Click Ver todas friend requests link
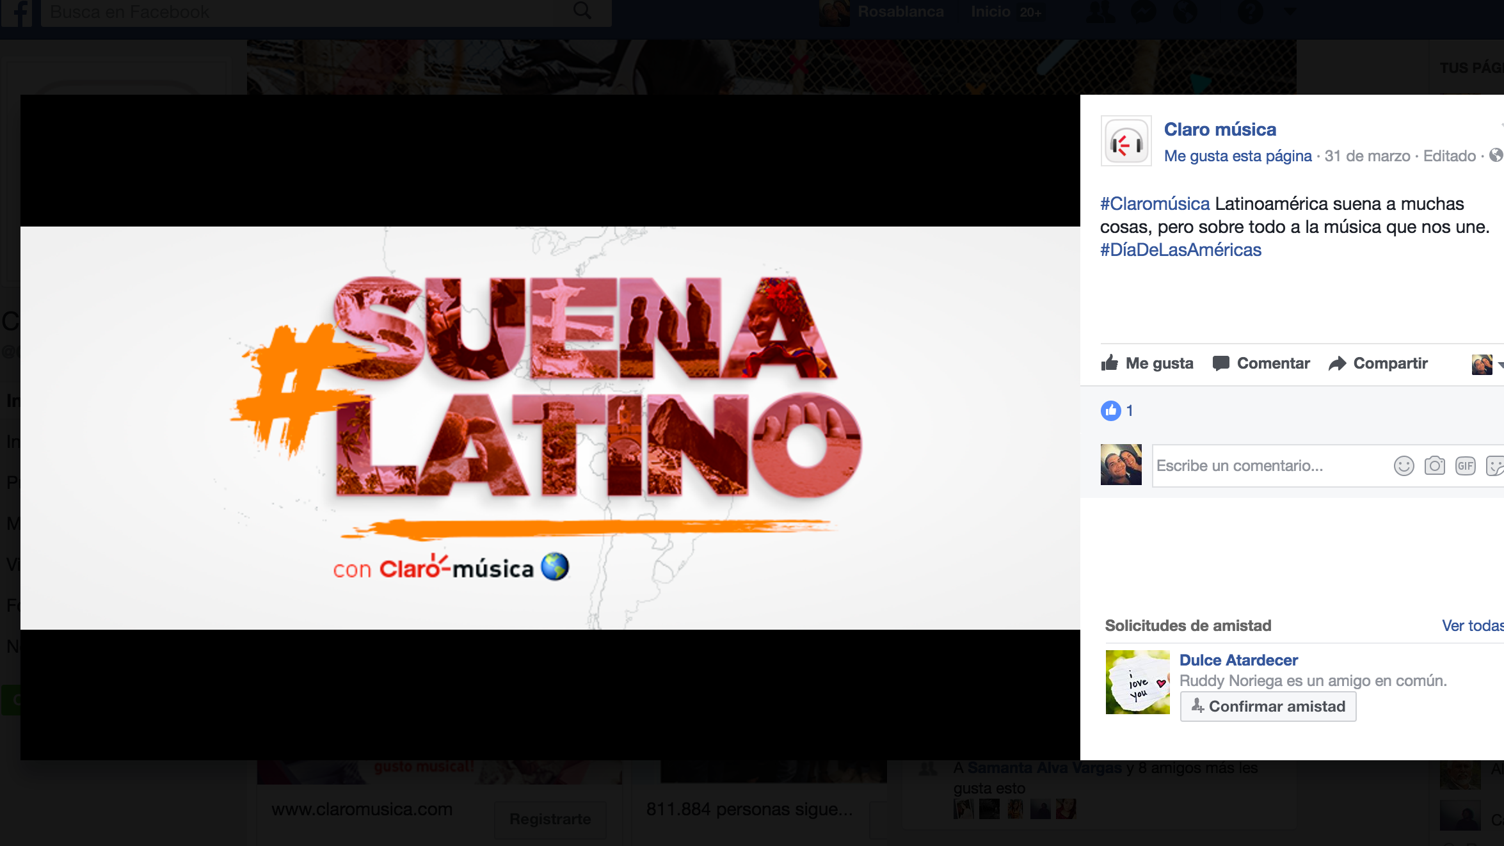Screen dimensions: 1504x846 (x=1473, y=626)
